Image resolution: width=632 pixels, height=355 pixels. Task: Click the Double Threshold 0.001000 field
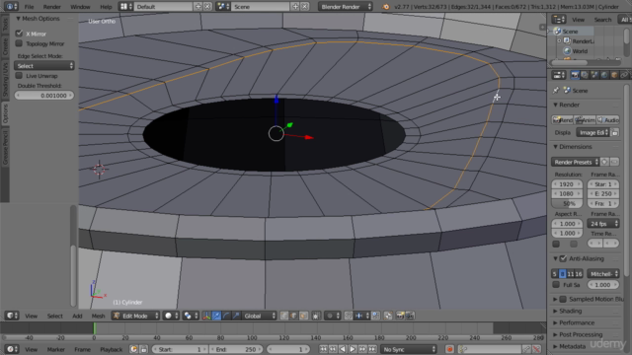pyautogui.click(x=44, y=96)
